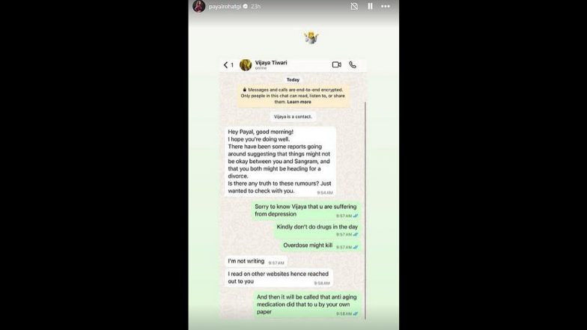587x330 pixels.
Task: Open the Vijaya Tiwari contact name header
Action: (271, 63)
